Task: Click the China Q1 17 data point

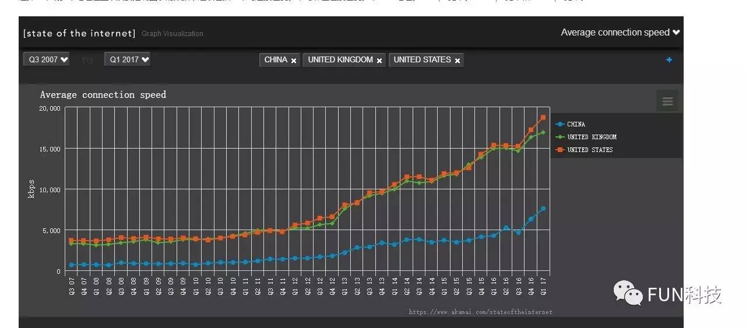Action: pos(543,209)
